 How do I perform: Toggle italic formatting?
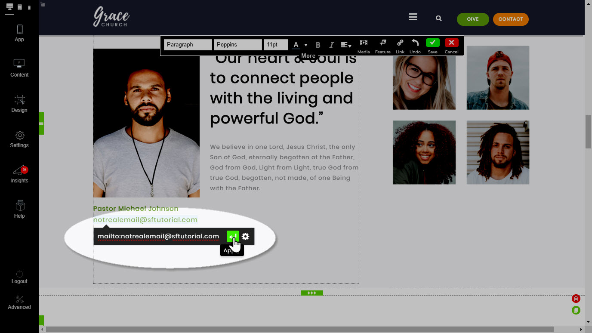pos(331,45)
